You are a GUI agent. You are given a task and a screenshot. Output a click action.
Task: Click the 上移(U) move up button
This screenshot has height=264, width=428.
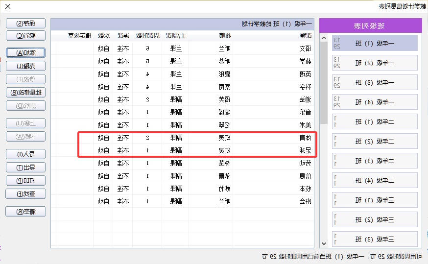[25, 123]
